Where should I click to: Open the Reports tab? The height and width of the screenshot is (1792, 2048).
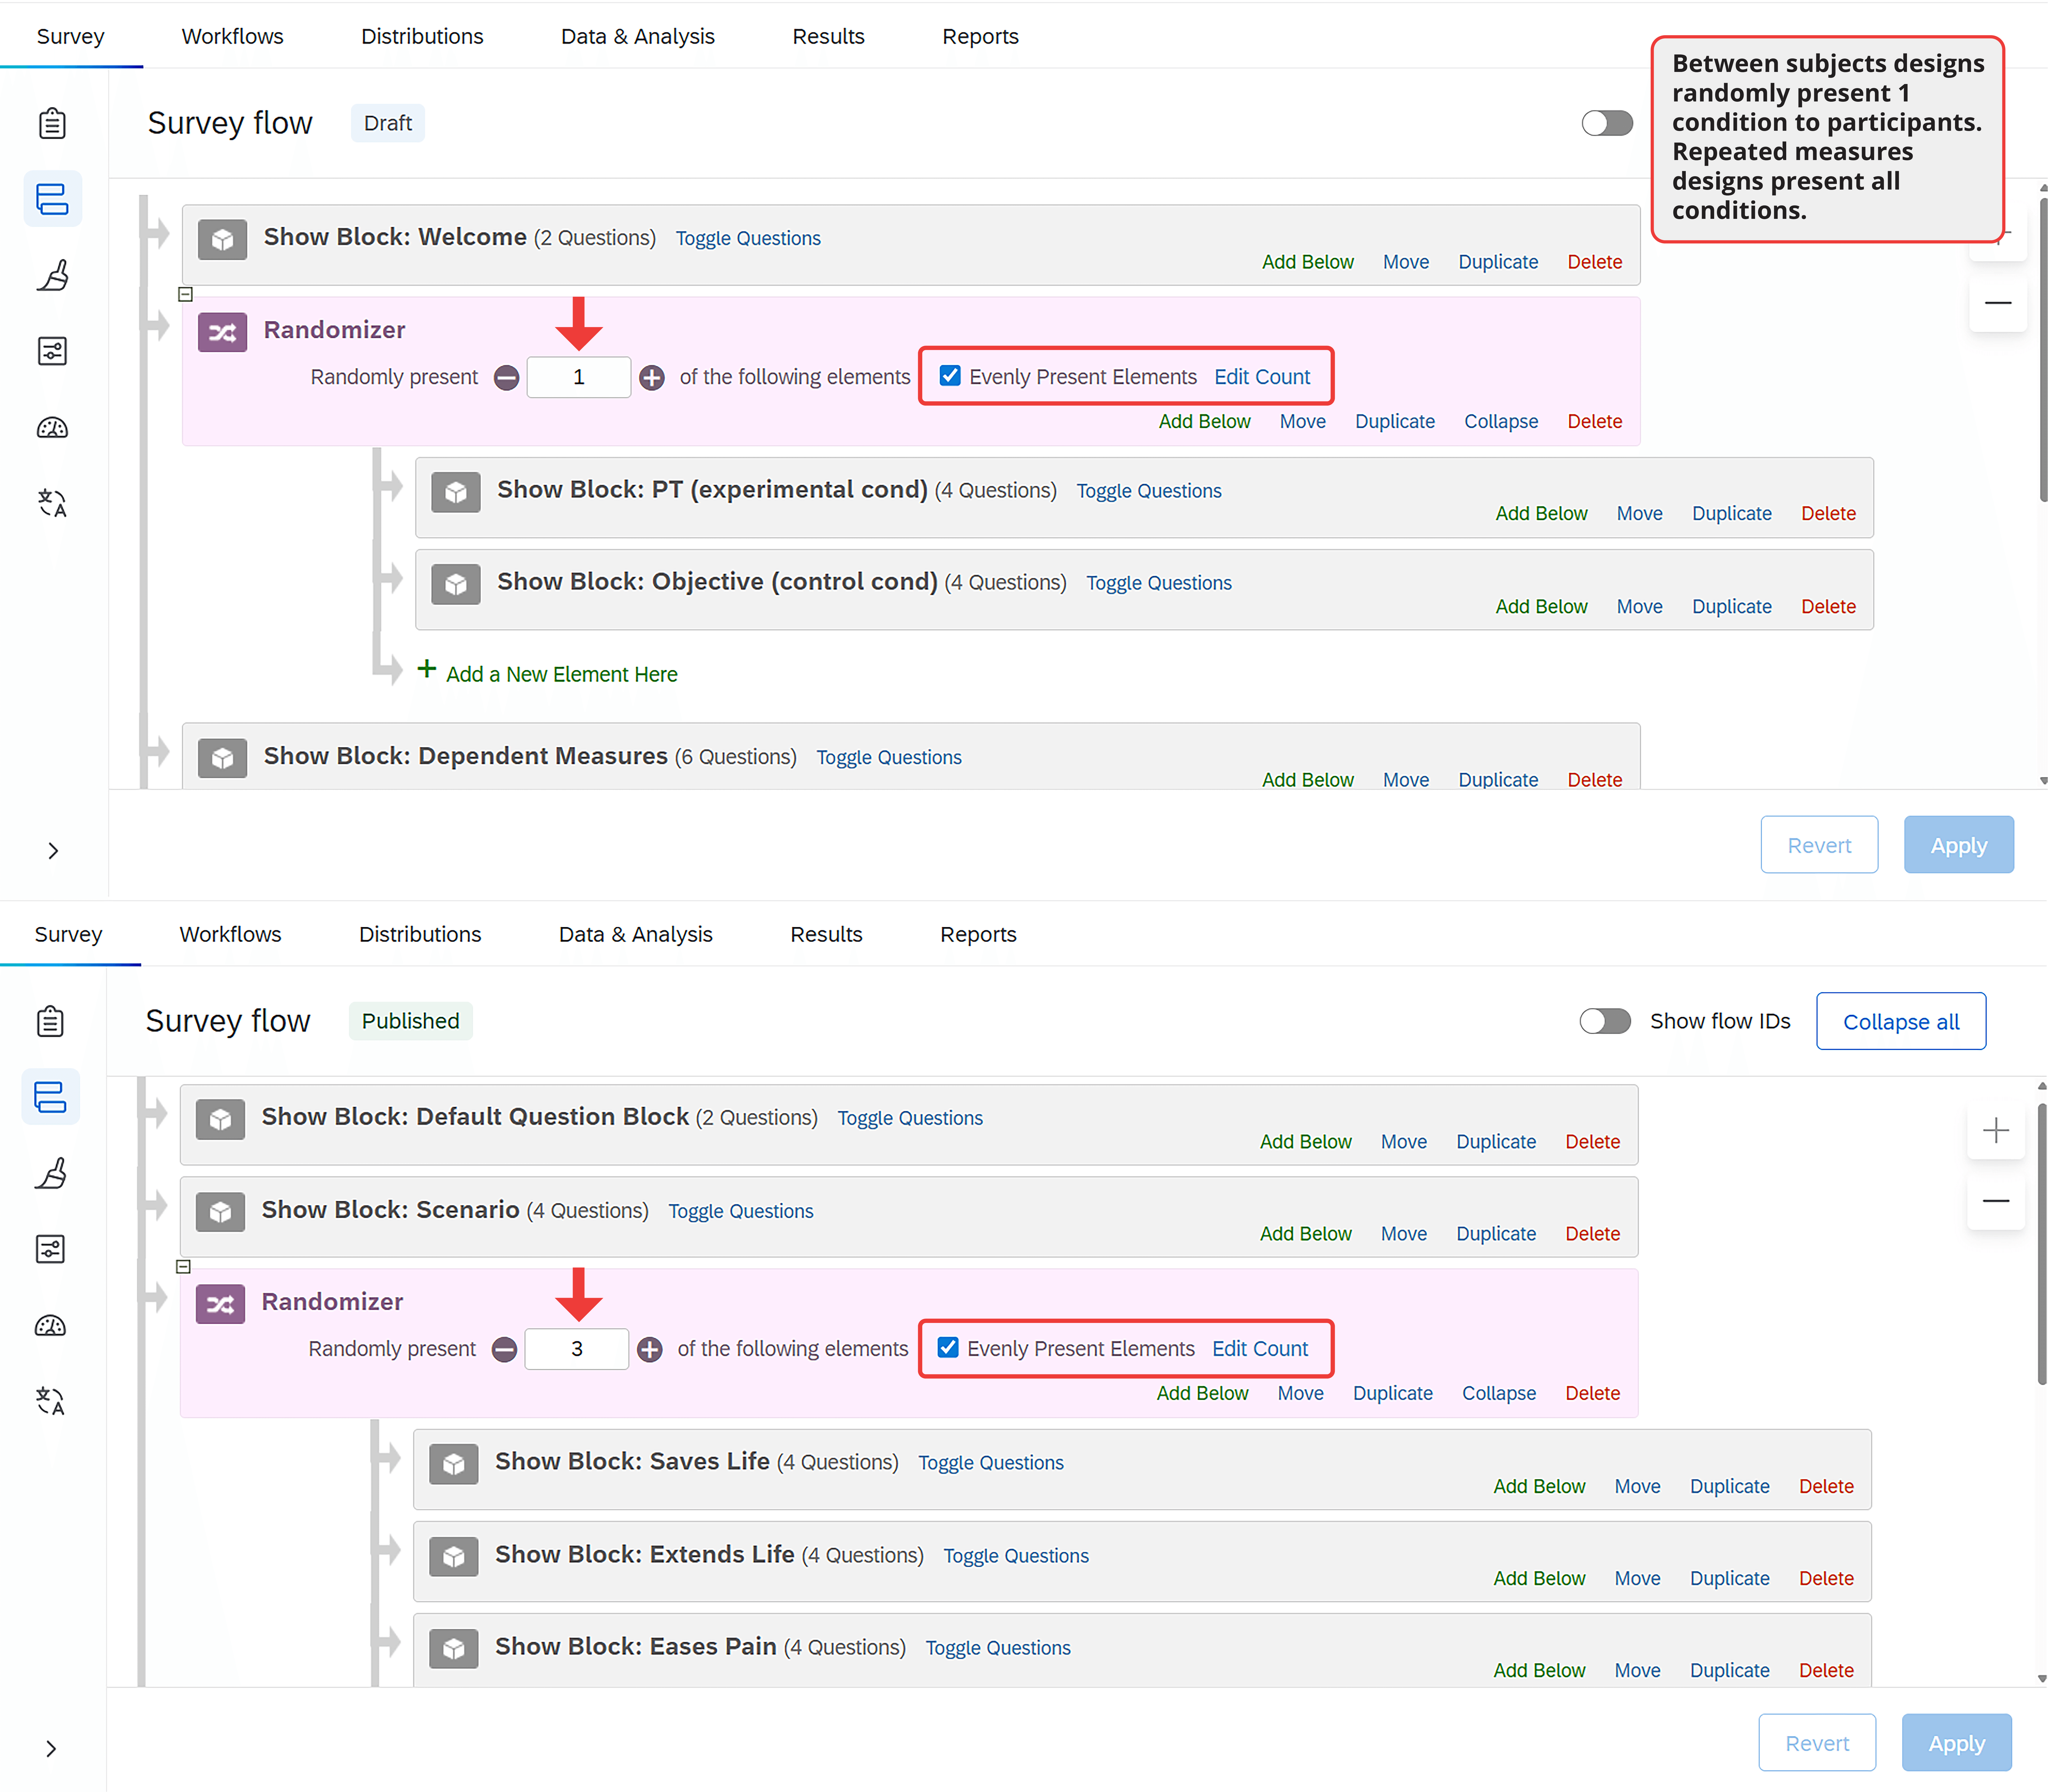click(x=980, y=36)
